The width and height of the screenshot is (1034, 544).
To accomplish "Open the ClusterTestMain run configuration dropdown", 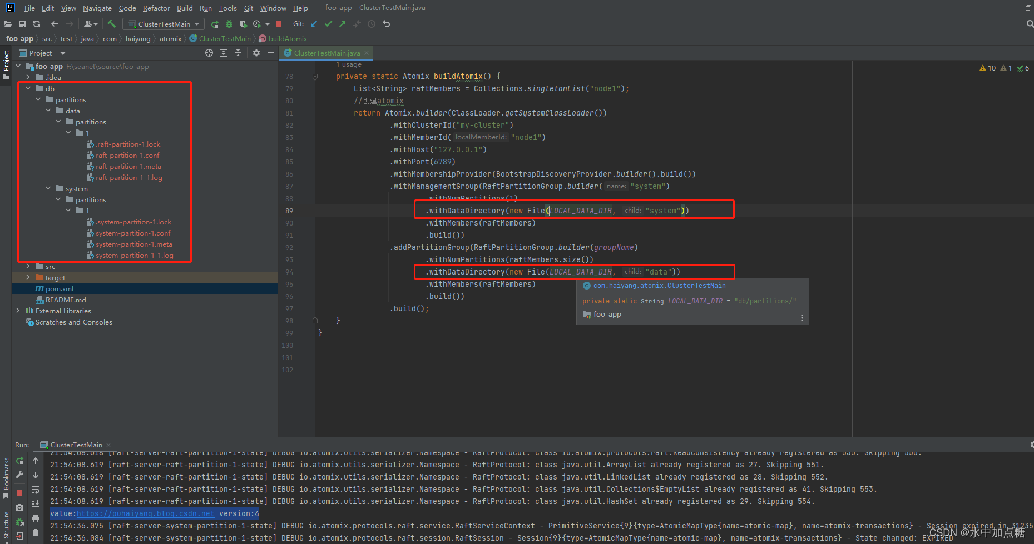I will 164,24.
